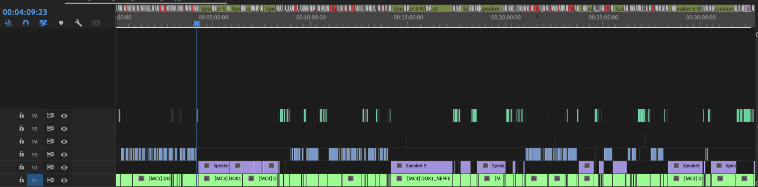
Task: Lock track V6
Action: pos(21,115)
